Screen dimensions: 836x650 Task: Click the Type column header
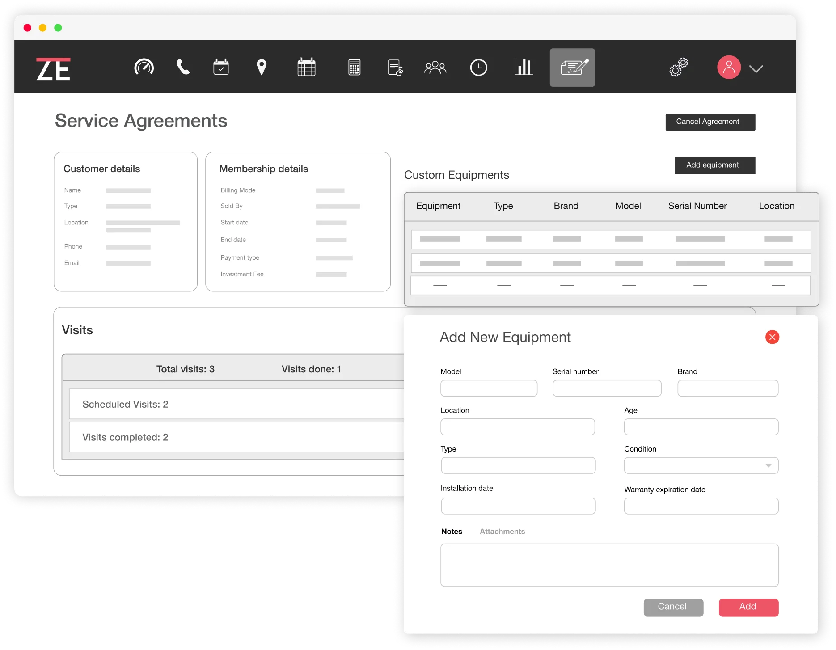[x=503, y=206]
